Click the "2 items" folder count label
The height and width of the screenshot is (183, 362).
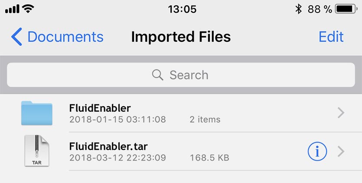pyautogui.click(x=205, y=120)
